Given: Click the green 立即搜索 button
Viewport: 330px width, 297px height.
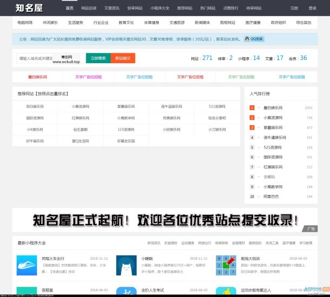Looking at the screenshot, I should tap(98, 58).
